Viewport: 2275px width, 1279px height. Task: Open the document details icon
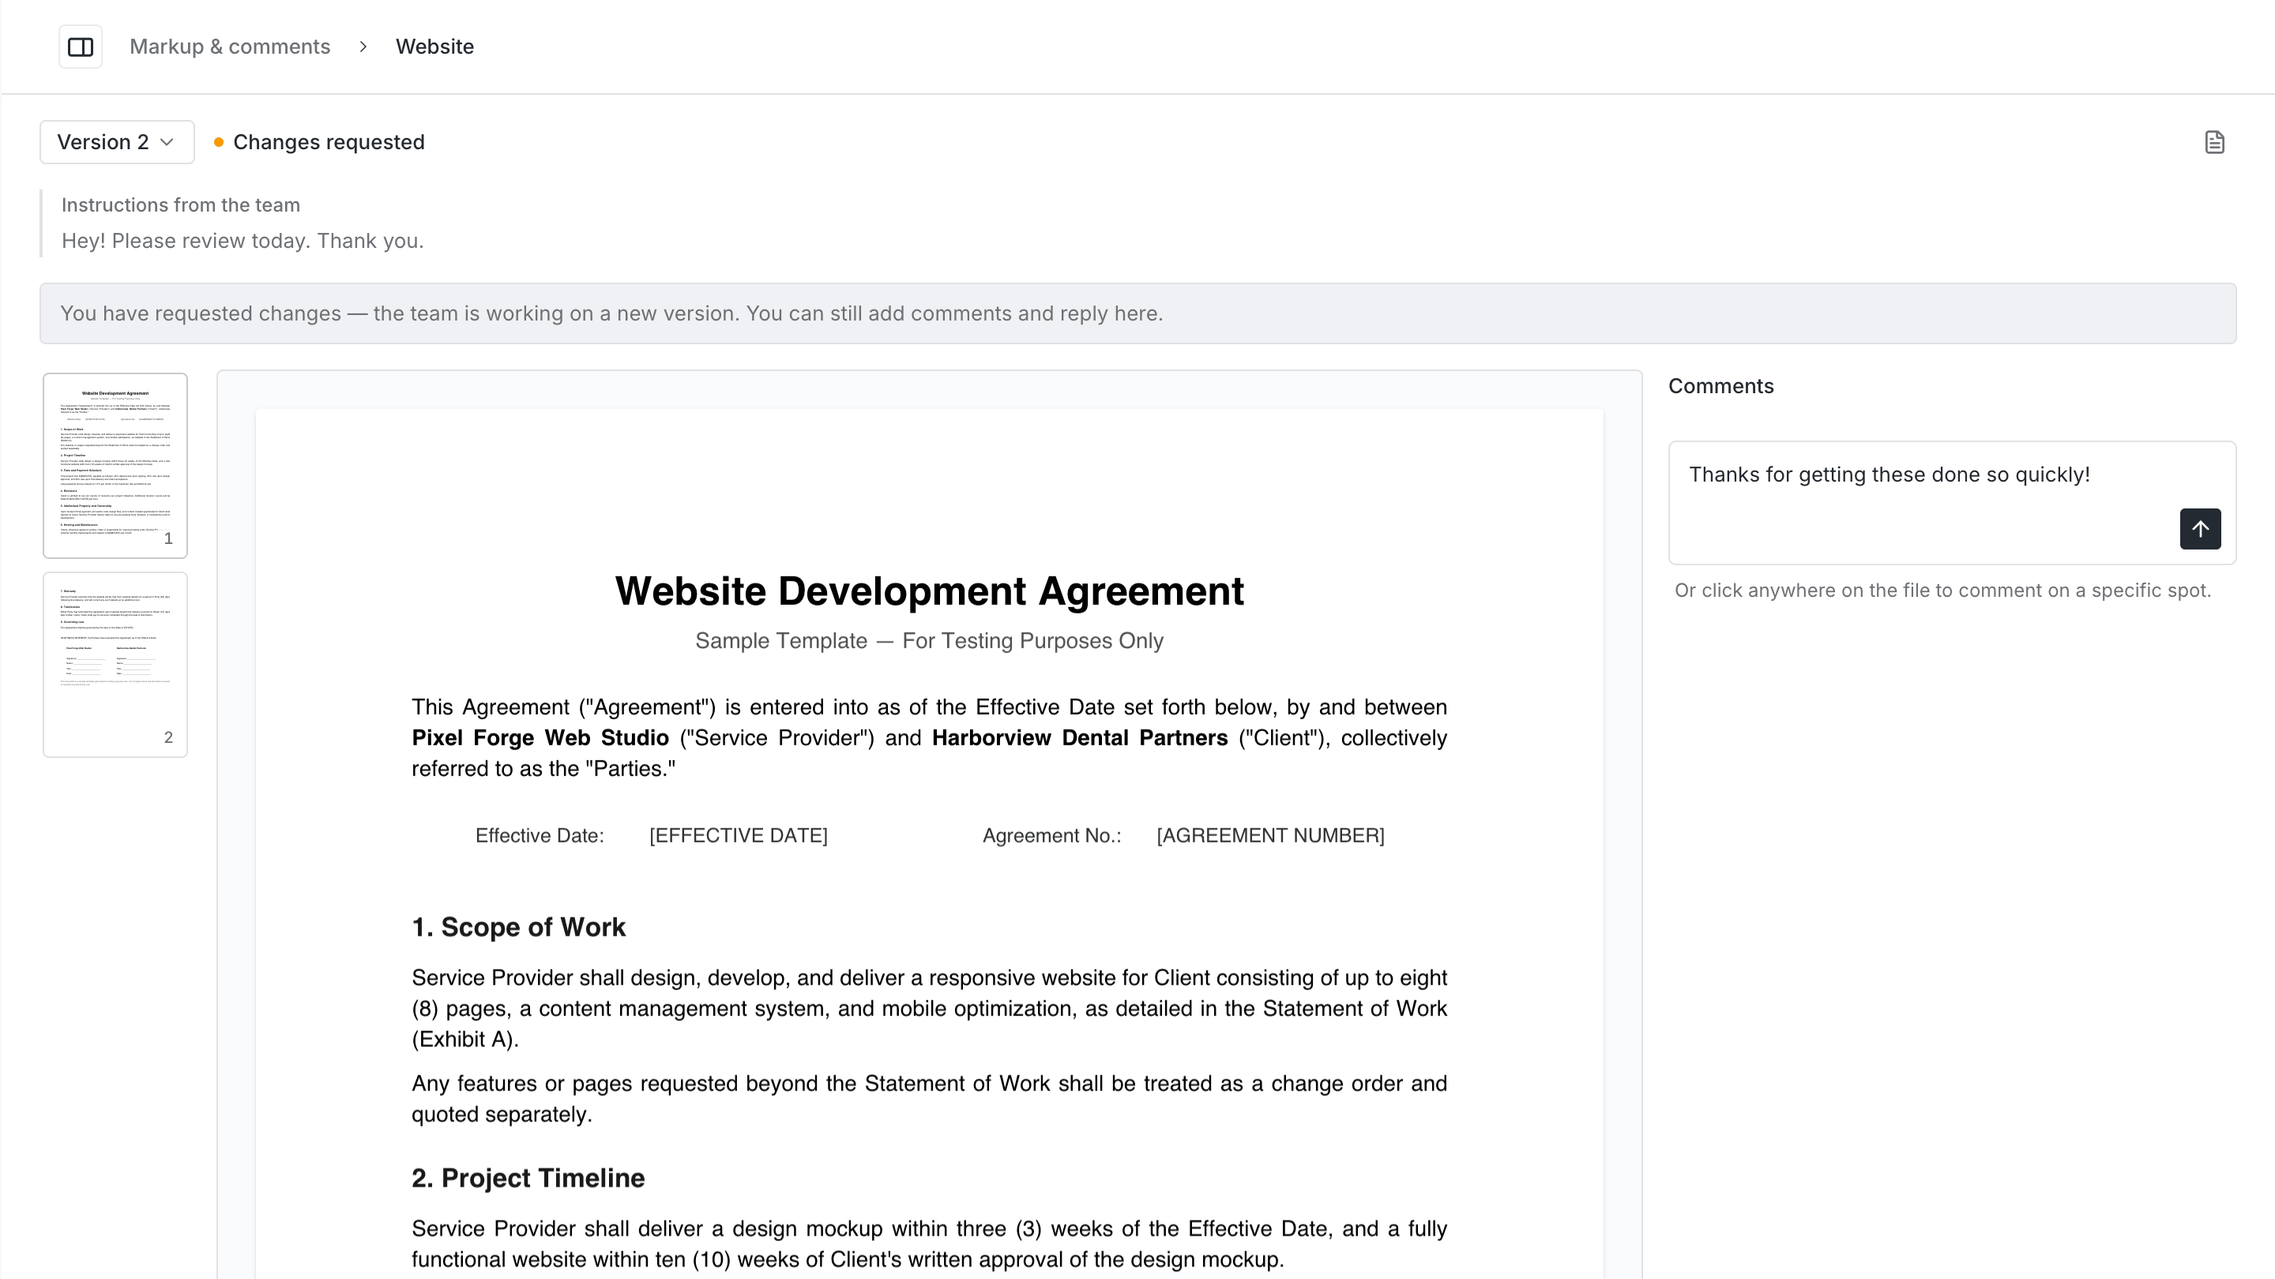2214,142
